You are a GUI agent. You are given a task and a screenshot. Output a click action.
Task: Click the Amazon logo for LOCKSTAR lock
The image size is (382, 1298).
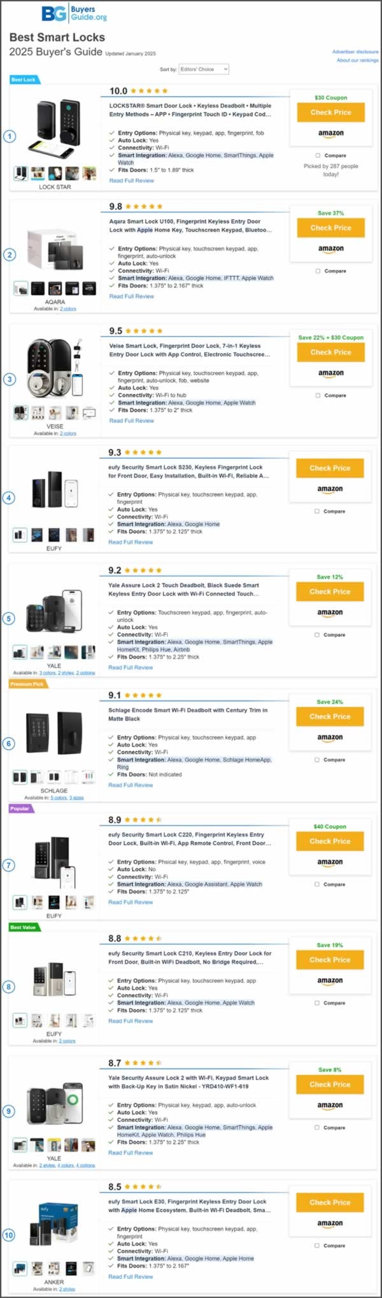330,134
